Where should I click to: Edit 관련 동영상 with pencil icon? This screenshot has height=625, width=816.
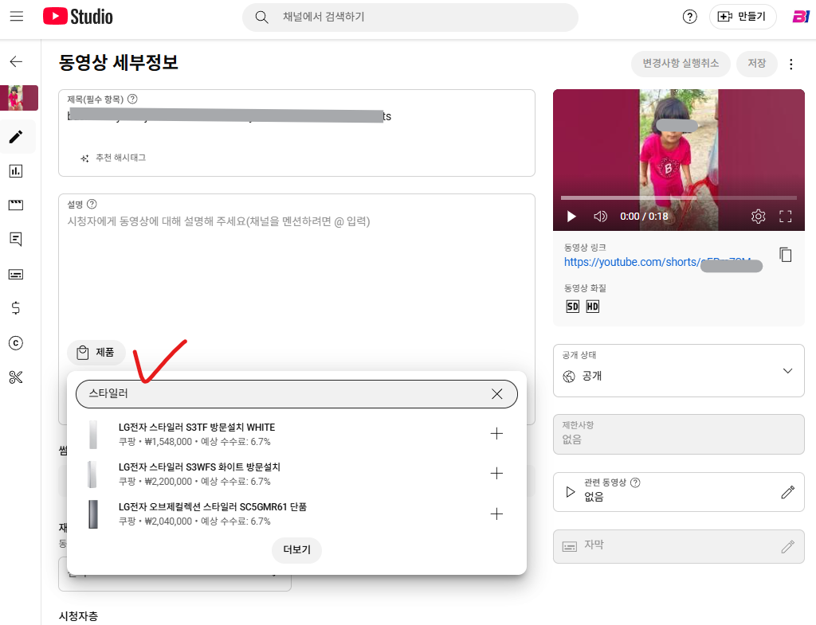[788, 492]
